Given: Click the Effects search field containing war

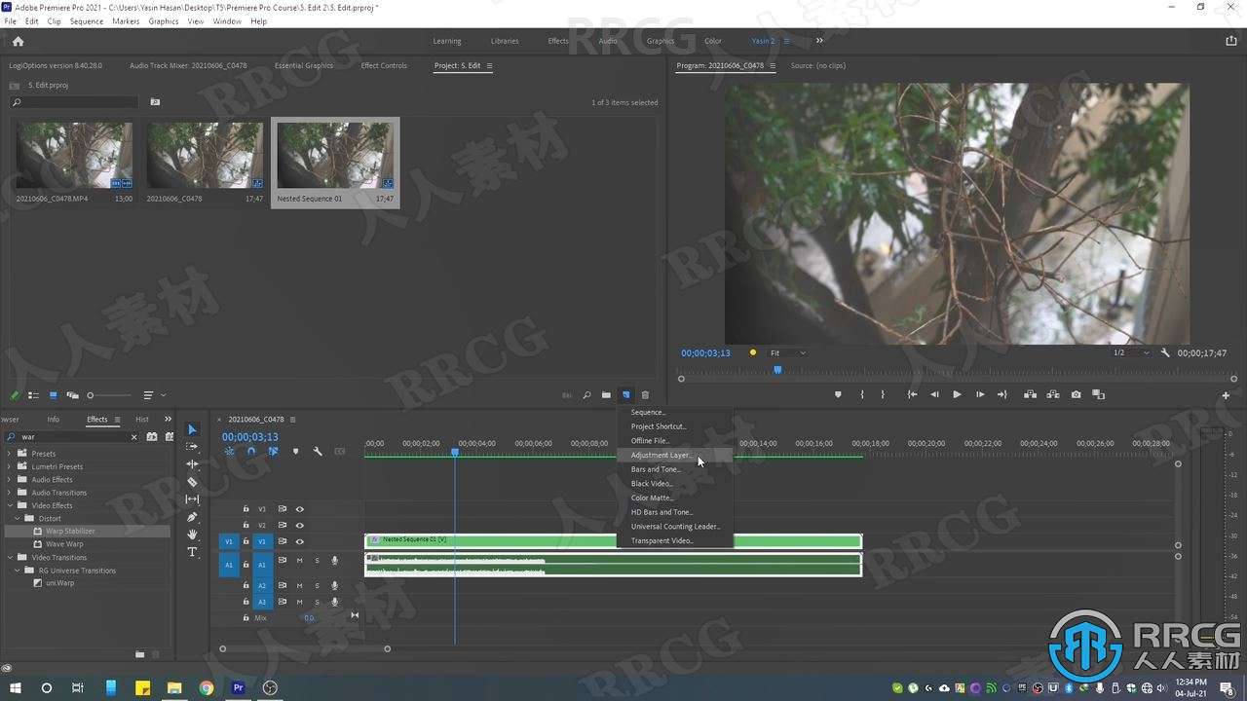Looking at the screenshot, I should click(73, 437).
